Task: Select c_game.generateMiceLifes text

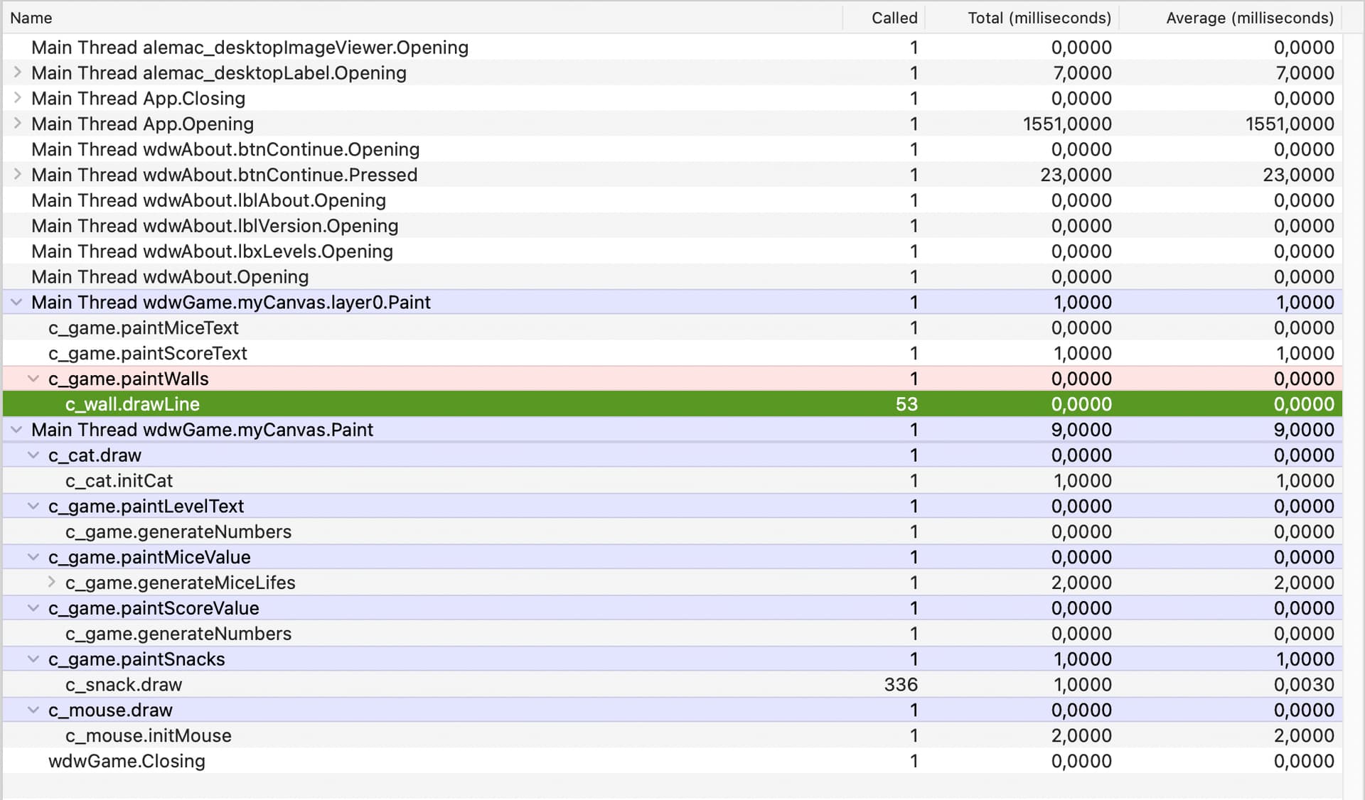Action: [181, 583]
